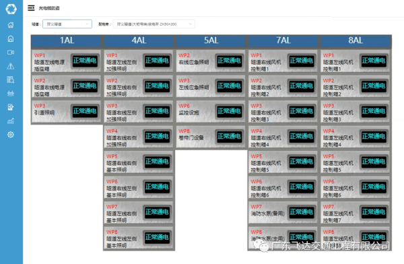Screen dimensions: 404x264
Task: Select the 4AL column header
Action: tap(139, 40)
